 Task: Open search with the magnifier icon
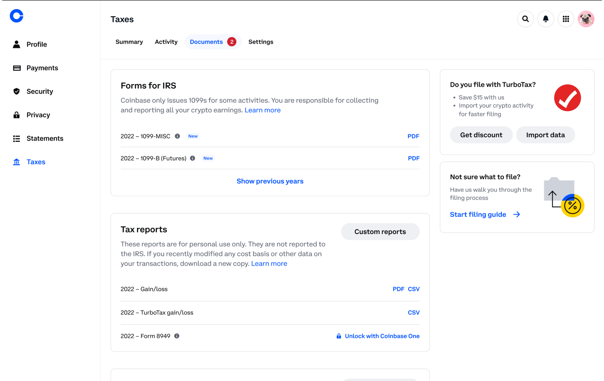525,19
